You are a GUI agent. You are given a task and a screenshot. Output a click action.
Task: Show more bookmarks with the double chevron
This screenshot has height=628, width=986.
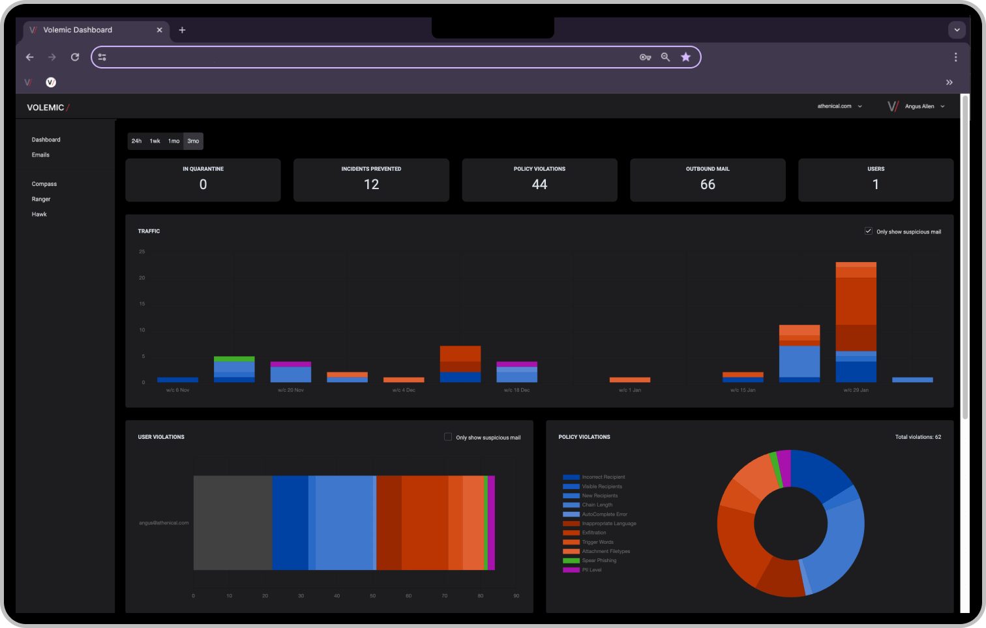point(949,82)
